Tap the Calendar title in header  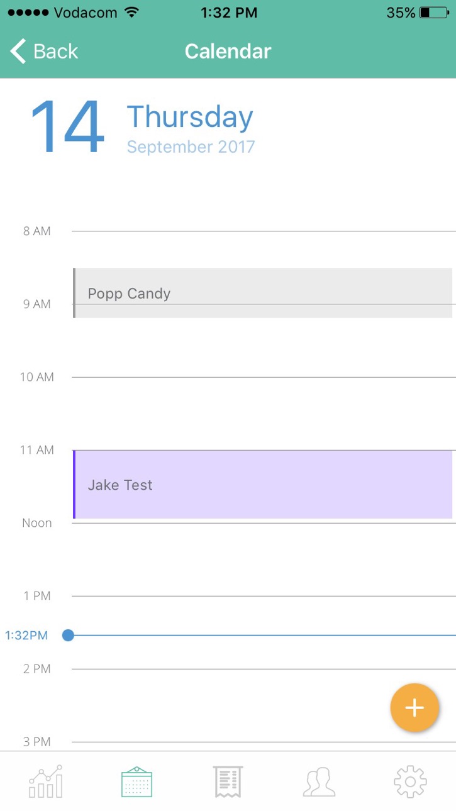228,51
